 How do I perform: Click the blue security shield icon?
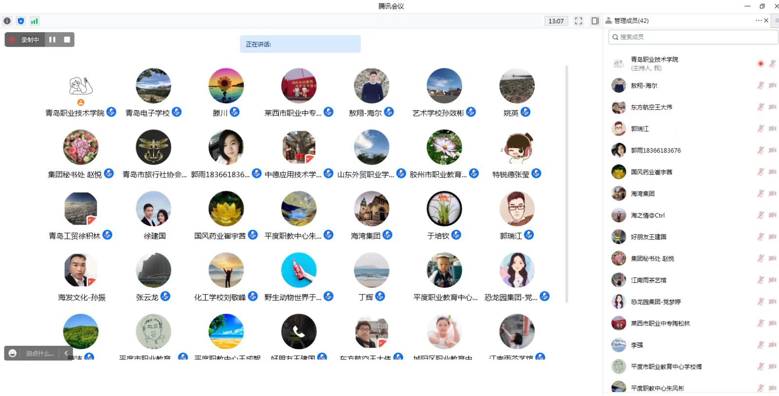(20, 21)
